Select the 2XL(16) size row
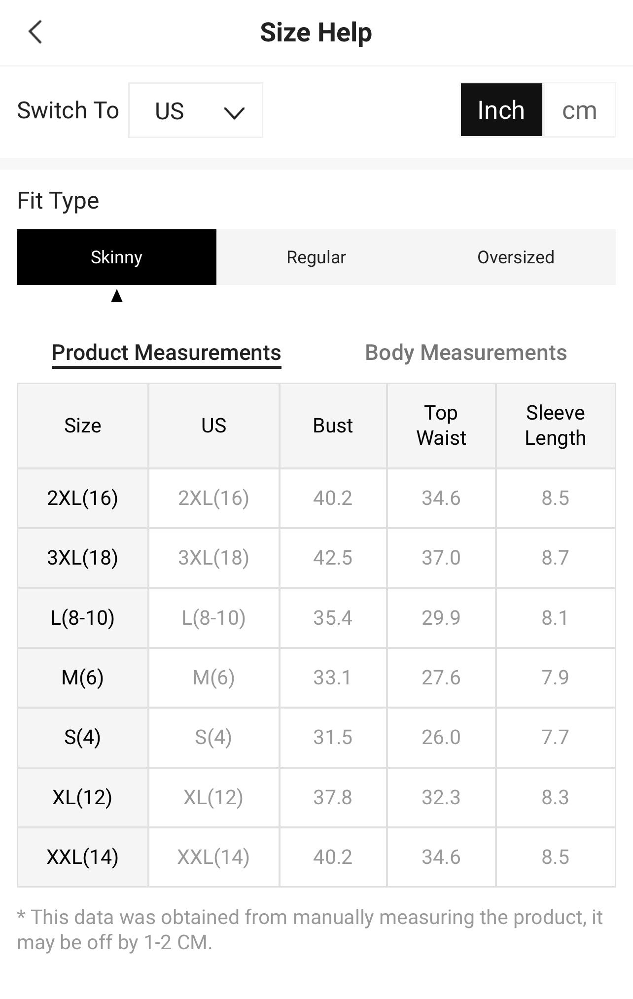The width and height of the screenshot is (633, 999). coord(82,498)
